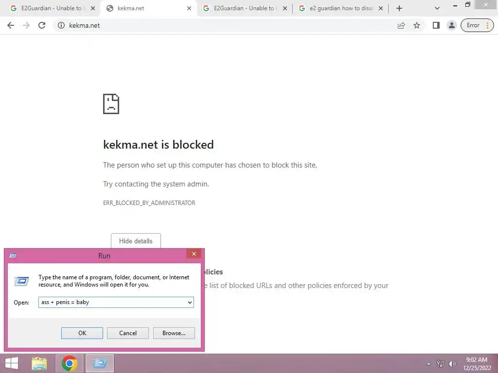Expand the tab search chevron

[x=437, y=8]
